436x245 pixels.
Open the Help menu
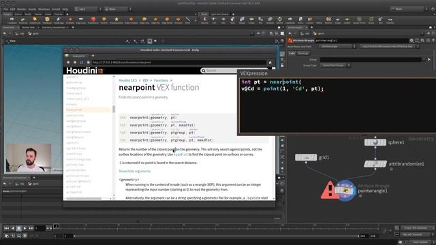coord(65,9)
